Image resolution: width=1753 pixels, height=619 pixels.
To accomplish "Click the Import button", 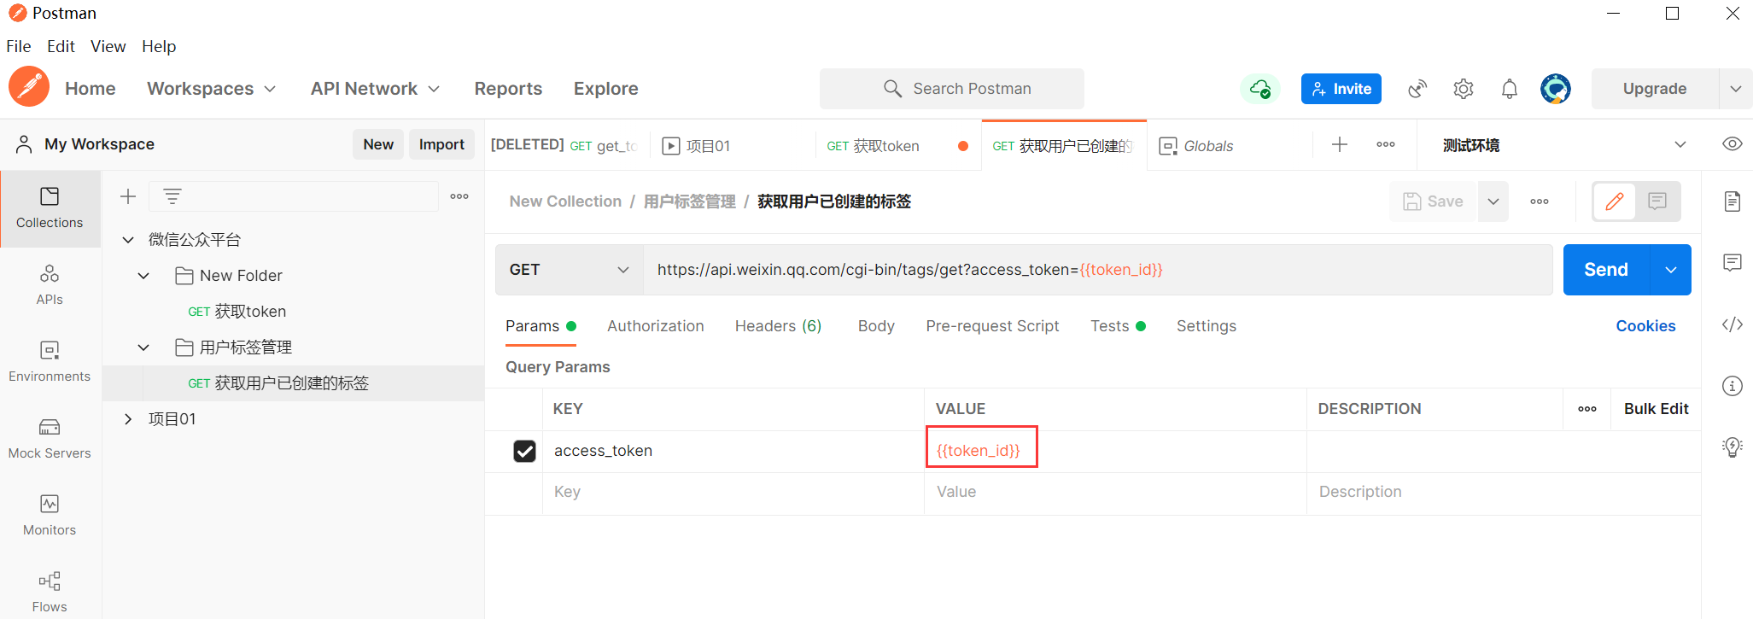I will tap(441, 144).
